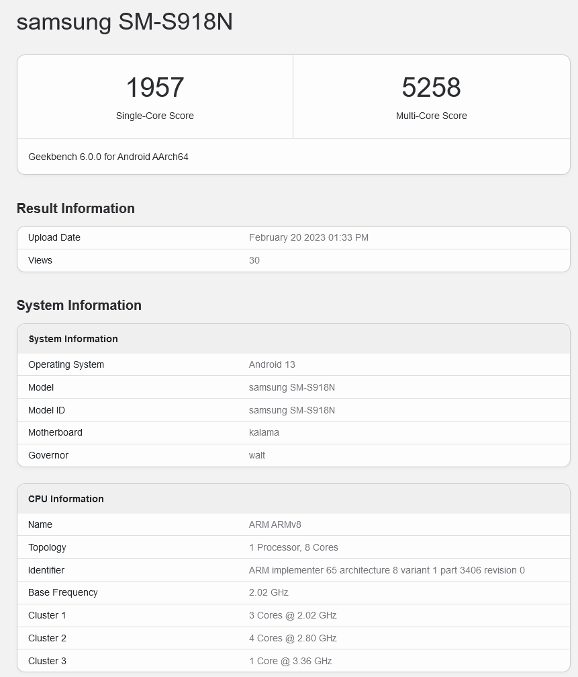Click the System Information table header
Screen dimensions: 578x677
tap(73, 339)
